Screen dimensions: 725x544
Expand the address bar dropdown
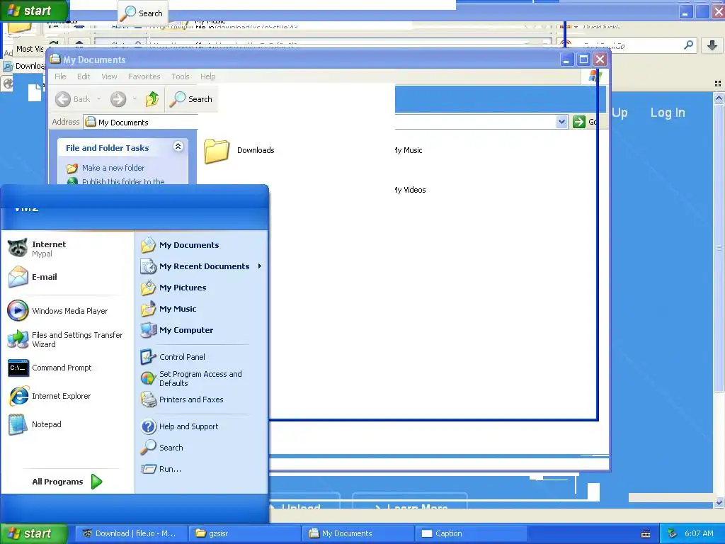click(x=561, y=122)
